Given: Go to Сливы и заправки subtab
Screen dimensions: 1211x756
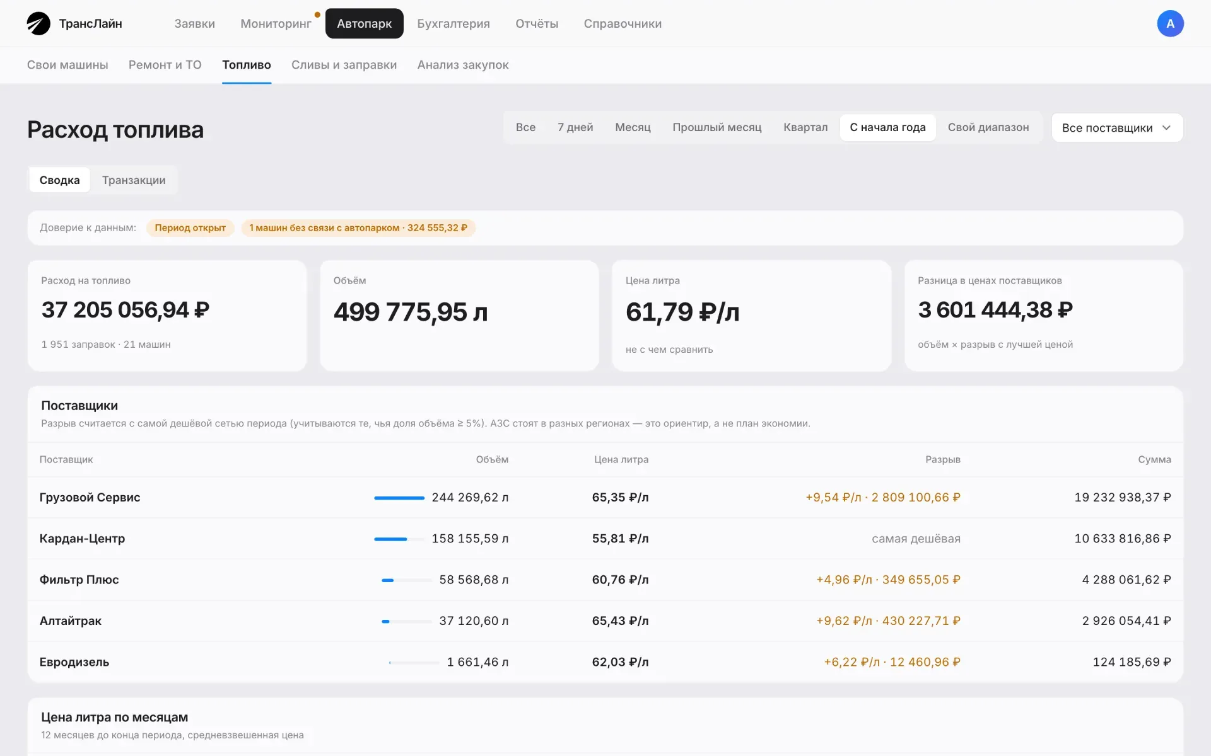Looking at the screenshot, I should [344, 65].
